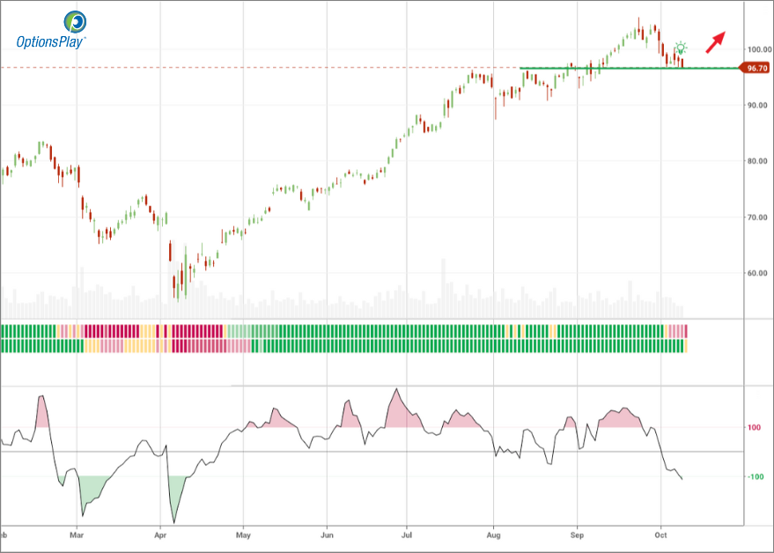Click the Jul label on time axis
Image resolution: width=774 pixels, height=553 pixels.
coord(408,534)
